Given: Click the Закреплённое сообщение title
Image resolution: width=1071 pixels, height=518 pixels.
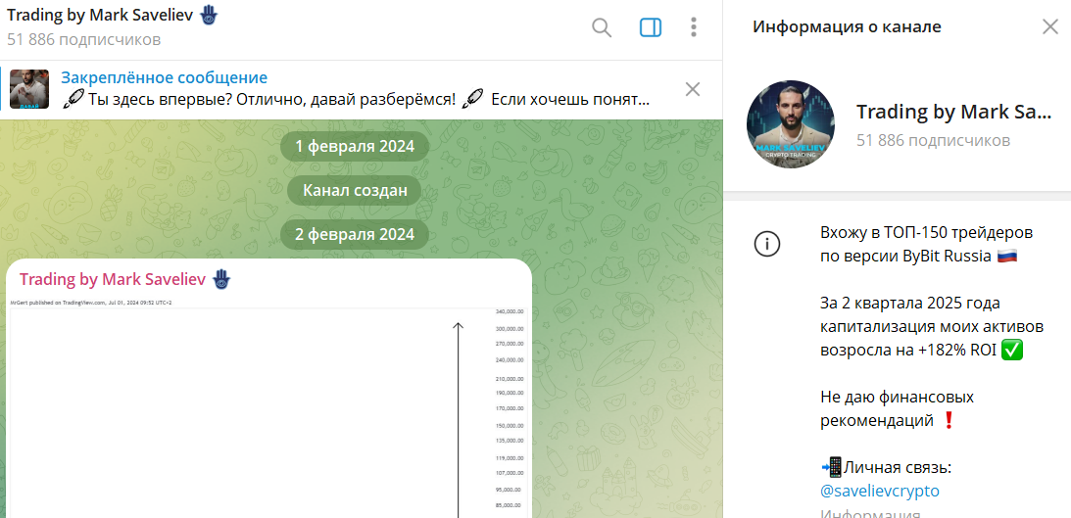Looking at the screenshot, I should pos(164,77).
